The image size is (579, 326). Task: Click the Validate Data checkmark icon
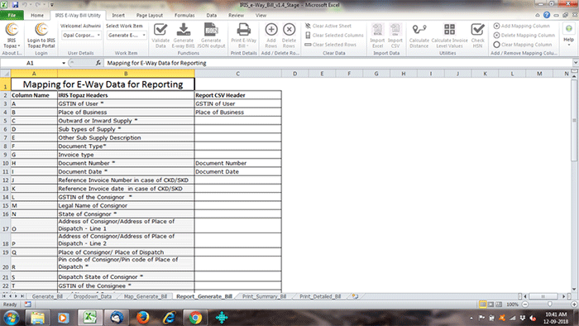pyautogui.click(x=160, y=30)
